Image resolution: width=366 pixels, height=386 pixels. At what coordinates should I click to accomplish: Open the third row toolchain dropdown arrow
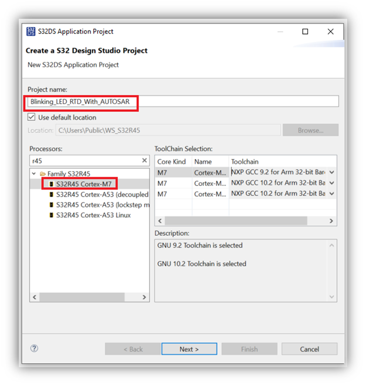(332, 194)
